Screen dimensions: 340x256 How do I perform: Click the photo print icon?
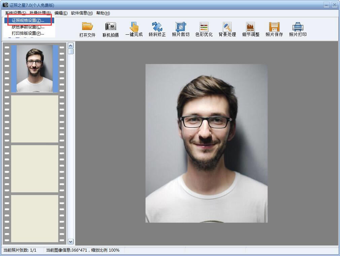(x=298, y=27)
